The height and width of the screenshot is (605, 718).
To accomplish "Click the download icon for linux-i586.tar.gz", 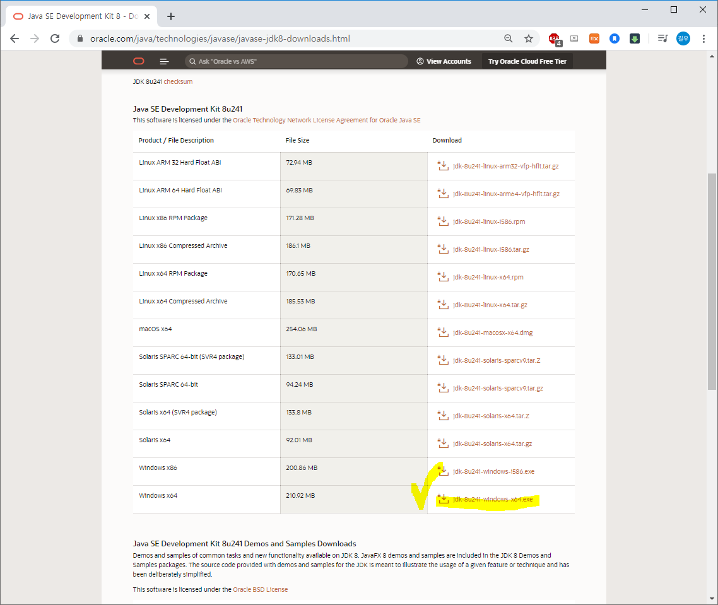I will click(443, 249).
